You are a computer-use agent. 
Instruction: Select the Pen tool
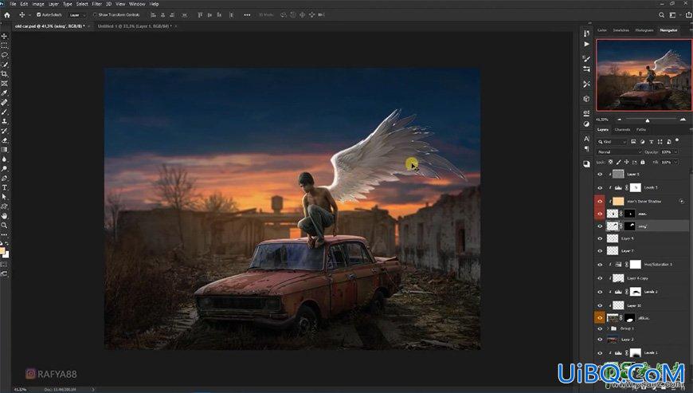(5, 178)
